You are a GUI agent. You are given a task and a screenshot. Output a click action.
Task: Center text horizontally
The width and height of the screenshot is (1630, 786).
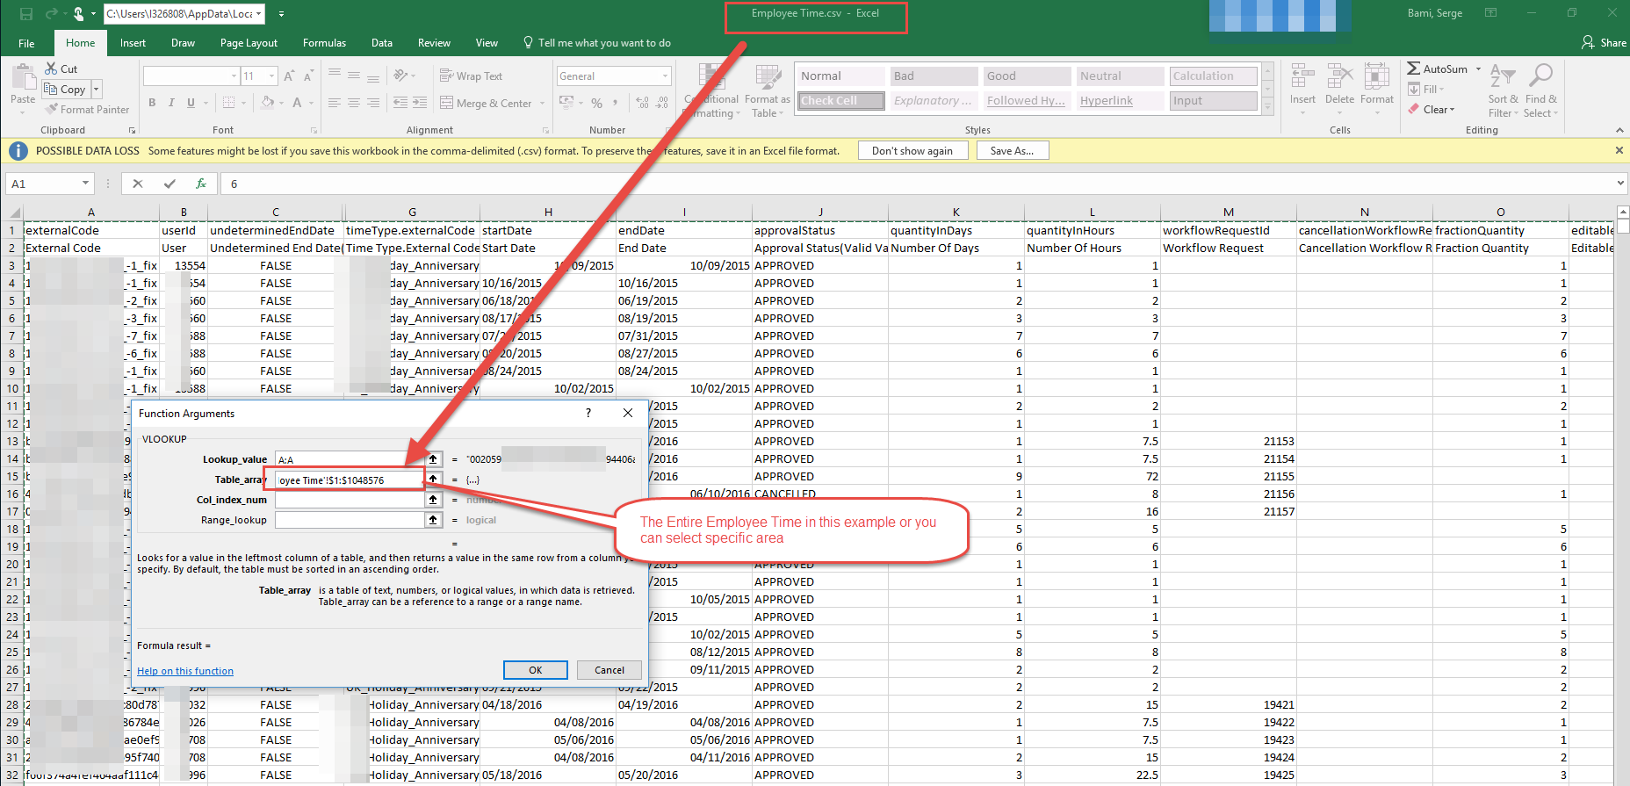[x=354, y=103]
